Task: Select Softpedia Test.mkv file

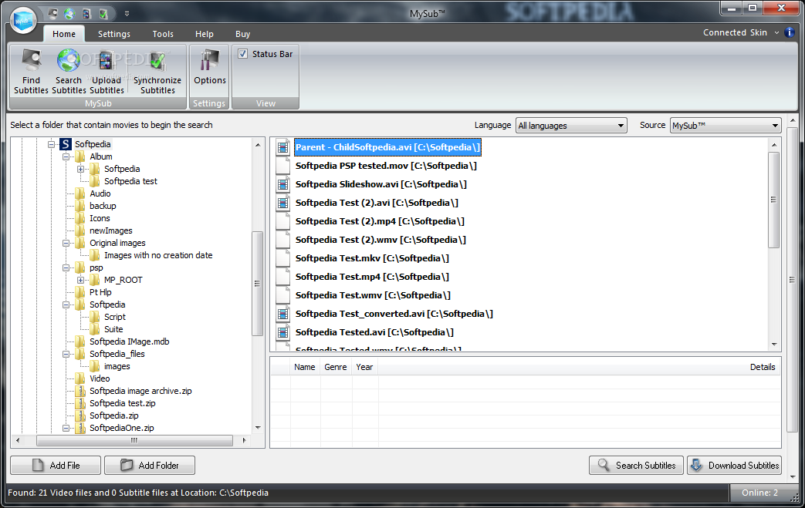Action: (x=372, y=258)
